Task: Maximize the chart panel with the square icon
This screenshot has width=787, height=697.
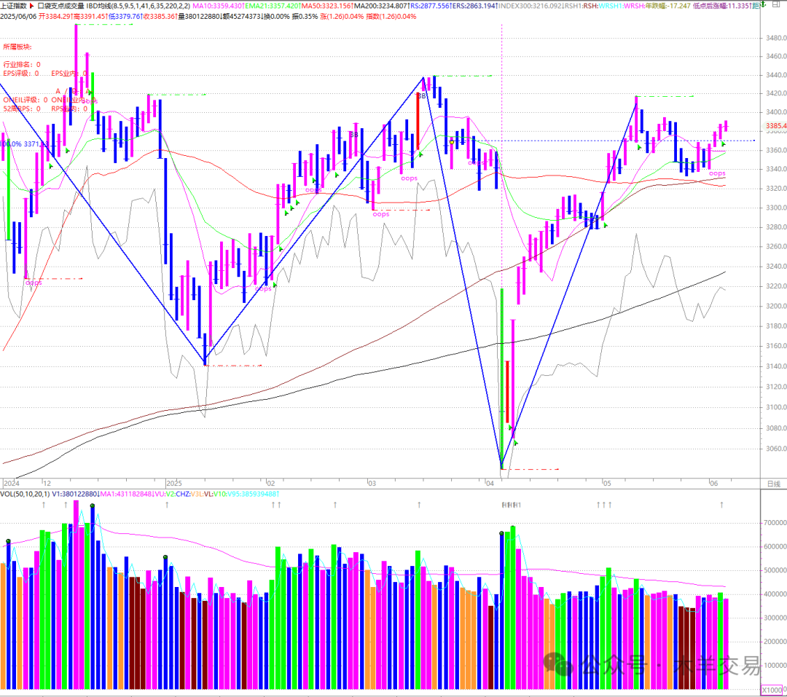Action: [x=777, y=6]
